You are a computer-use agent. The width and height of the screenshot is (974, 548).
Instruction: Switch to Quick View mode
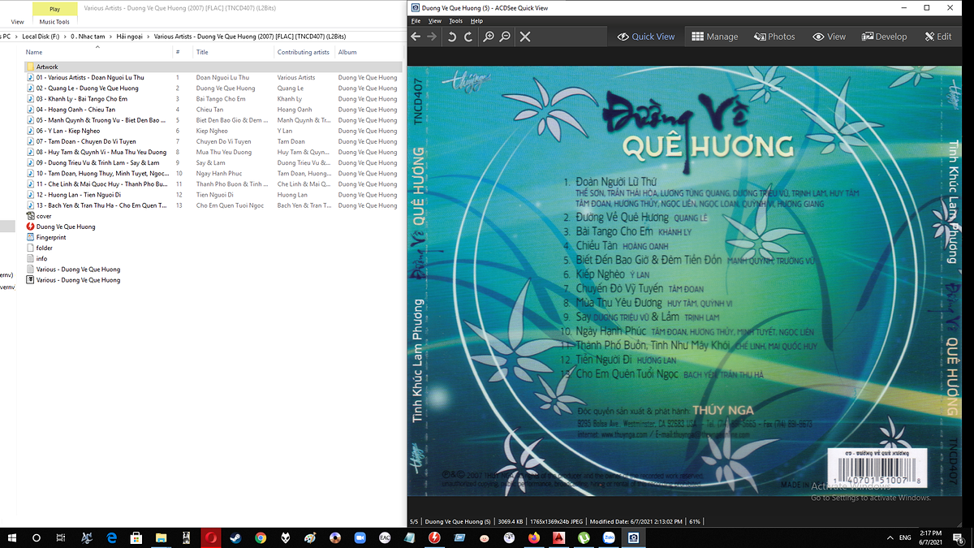tap(646, 37)
